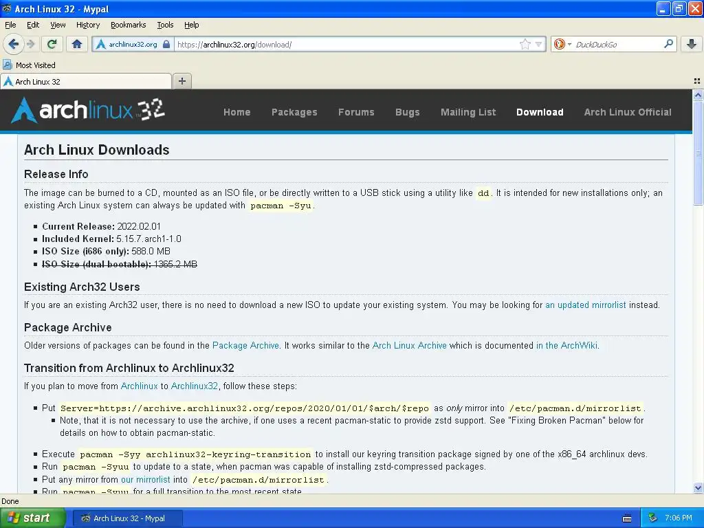Image resolution: width=704 pixels, height=528 pixels.
Task: Click the vertical scrollbar thumb
Action: 698,153
